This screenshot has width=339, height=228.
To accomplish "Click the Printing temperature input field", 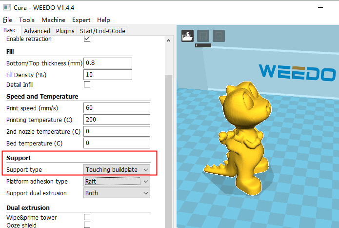I will pos(117,120).
